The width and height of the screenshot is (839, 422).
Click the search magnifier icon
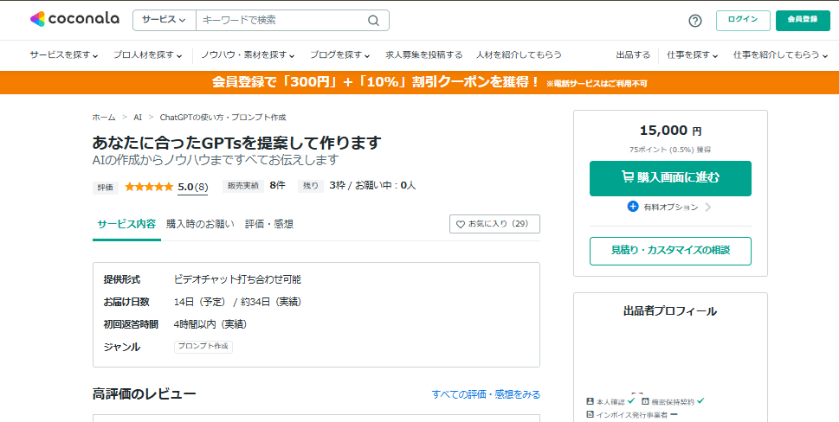click(x=373, y=20)
